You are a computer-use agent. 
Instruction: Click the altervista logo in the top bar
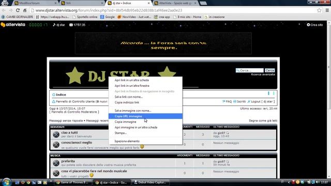coord(13,25)
